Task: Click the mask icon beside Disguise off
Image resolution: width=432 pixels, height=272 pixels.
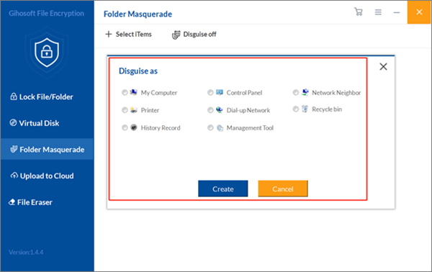Action: click(176, 35)
